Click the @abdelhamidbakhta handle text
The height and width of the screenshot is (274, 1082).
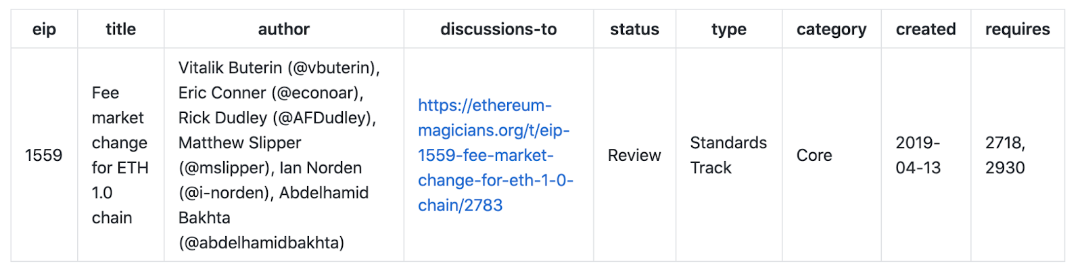point(261,242)
